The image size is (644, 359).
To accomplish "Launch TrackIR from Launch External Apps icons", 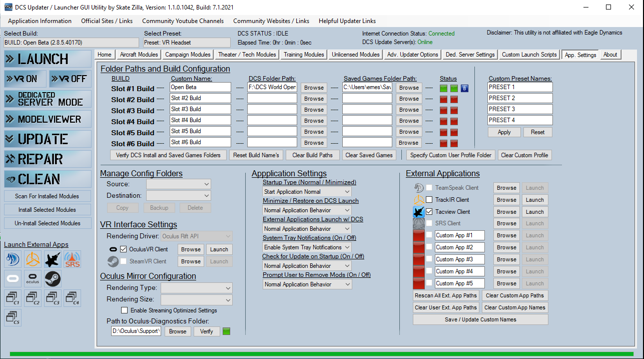I will click(x=33, y=259).
